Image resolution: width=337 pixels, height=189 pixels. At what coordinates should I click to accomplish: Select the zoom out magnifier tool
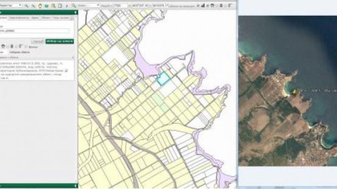click(33, 6)
